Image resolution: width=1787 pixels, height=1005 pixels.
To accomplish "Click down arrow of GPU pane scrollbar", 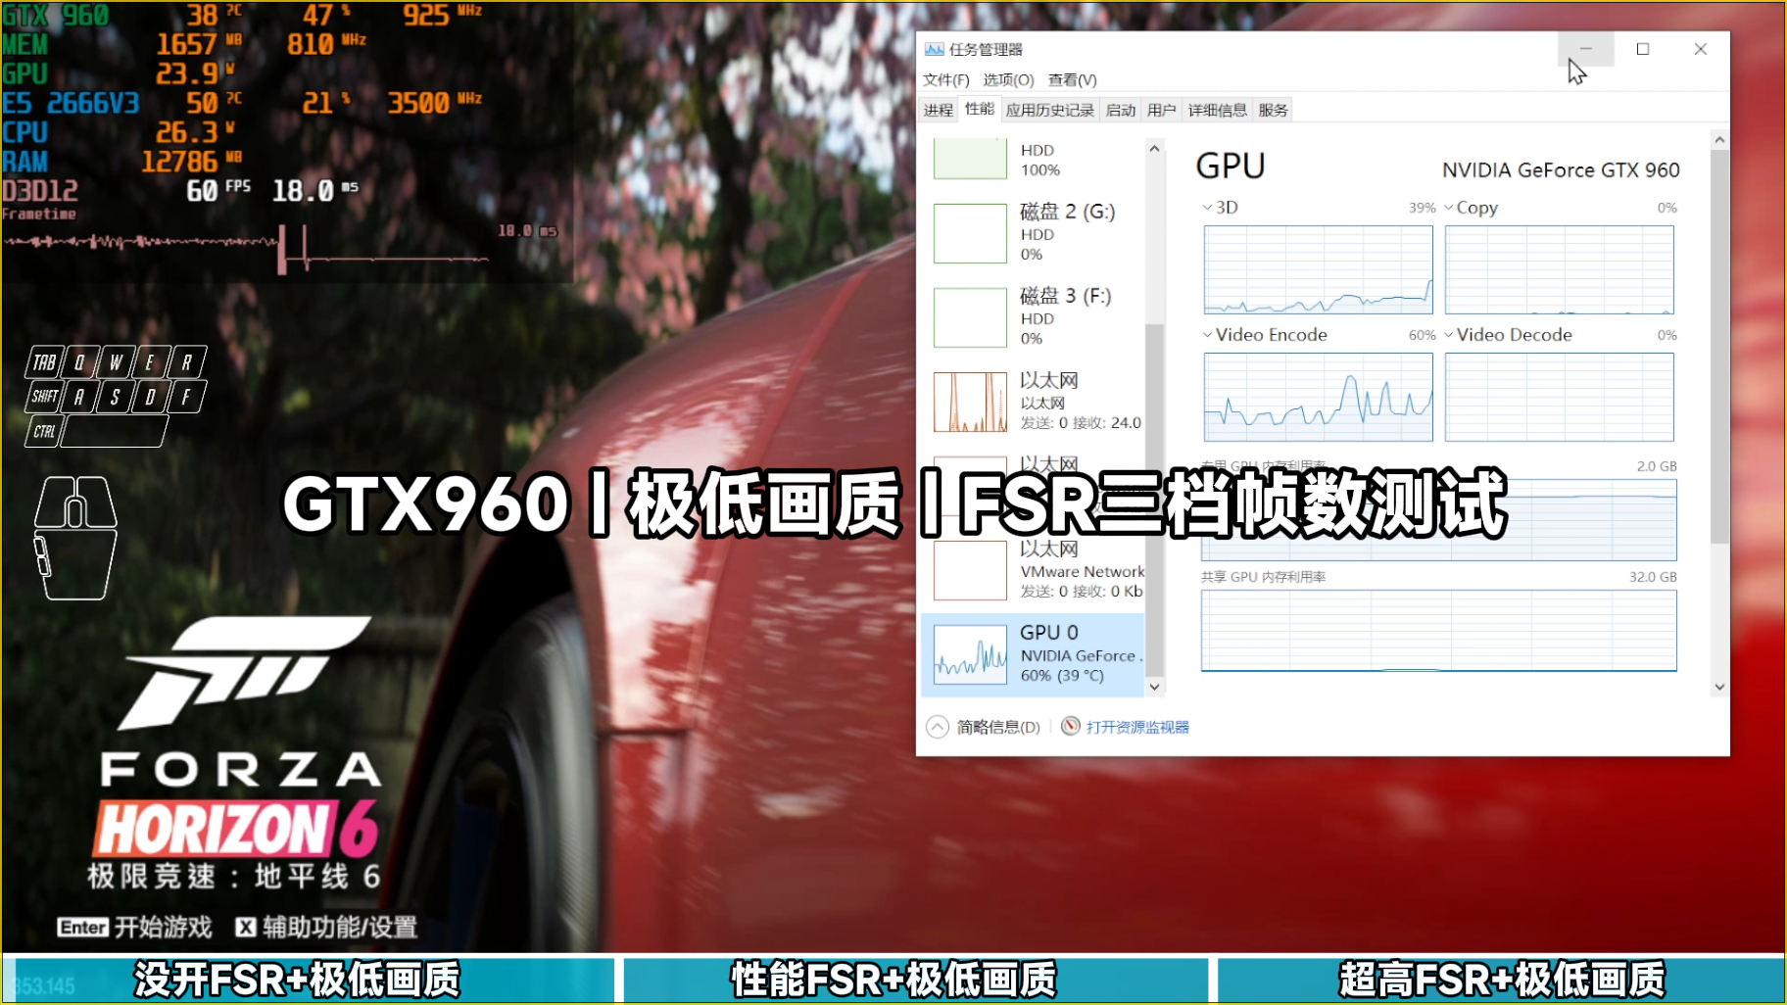I will coord(1719,687).
